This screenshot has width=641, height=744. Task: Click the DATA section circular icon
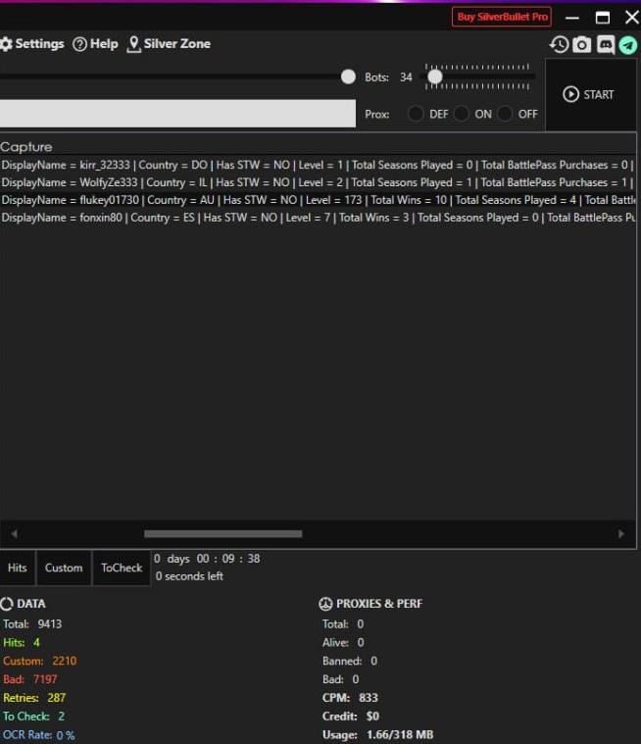(6, 604)
